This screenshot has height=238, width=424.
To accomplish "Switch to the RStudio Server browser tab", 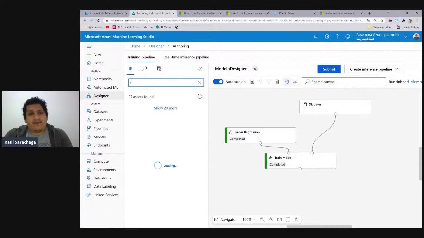I will [294, 13].
